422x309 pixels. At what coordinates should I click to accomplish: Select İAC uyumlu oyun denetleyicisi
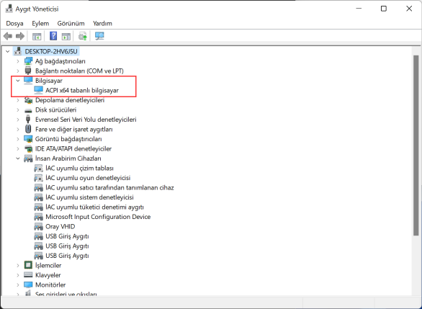(88, 178)
